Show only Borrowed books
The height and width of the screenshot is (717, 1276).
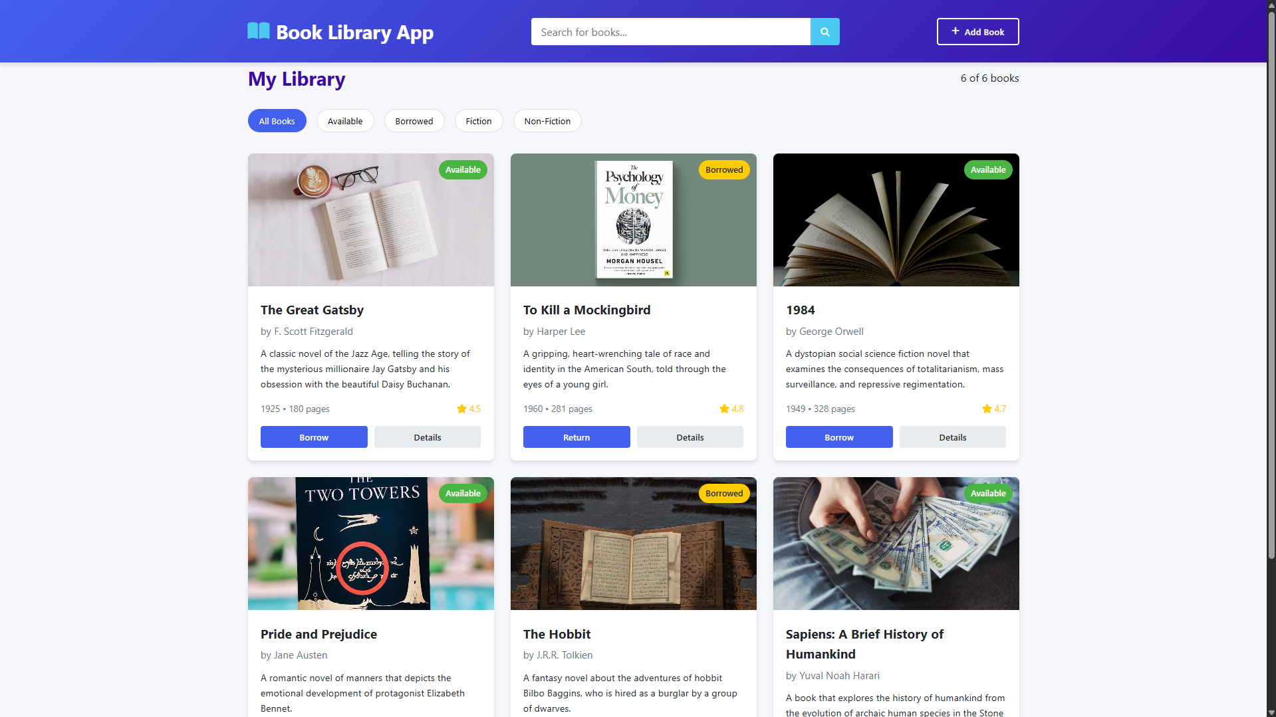[x=414, y=121]
